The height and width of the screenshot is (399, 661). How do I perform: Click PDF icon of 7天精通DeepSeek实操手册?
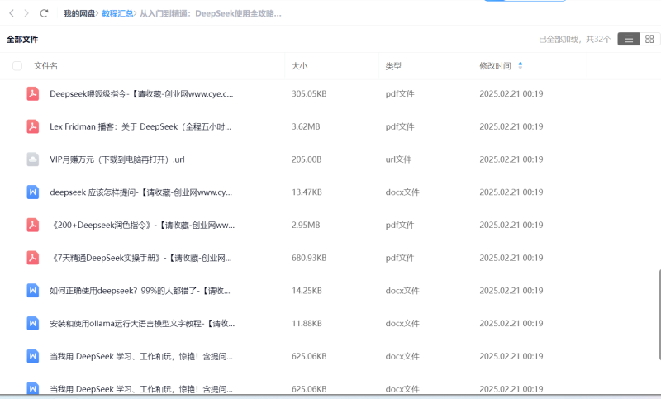coord(33,258)
